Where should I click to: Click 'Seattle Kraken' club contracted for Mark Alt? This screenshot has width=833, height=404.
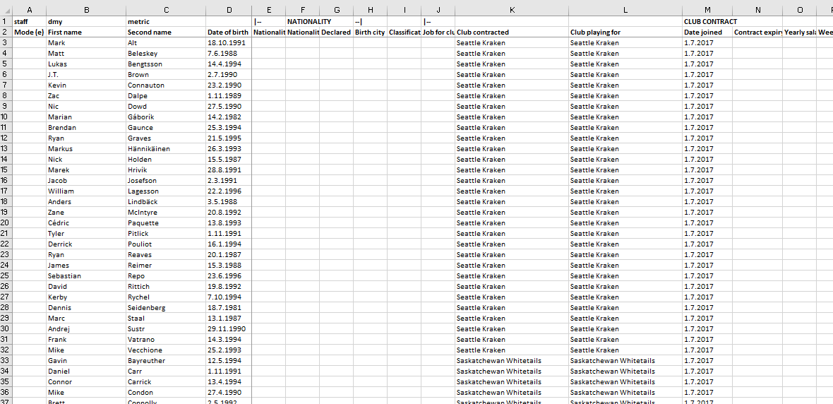pos(481,42)
